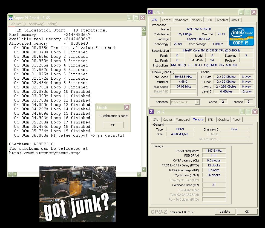Close the Finish dialog with its X button
The image size is (265, 228).
click(127, 107)
